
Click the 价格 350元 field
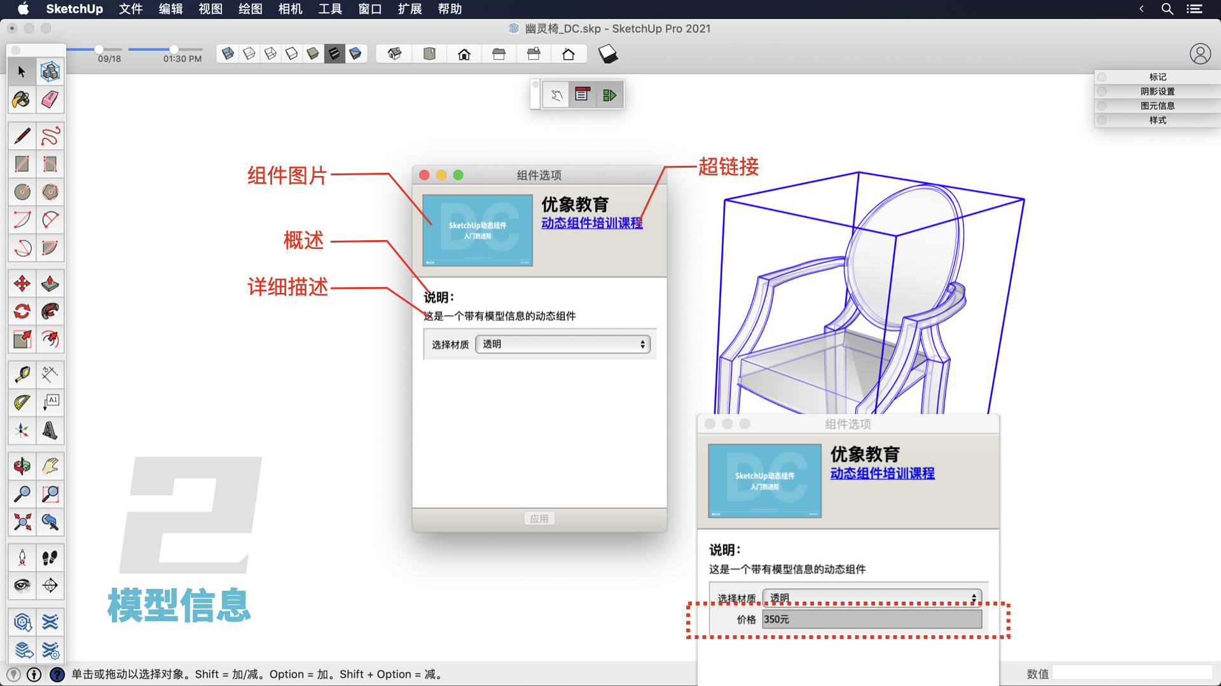click(x=871, y=619)
